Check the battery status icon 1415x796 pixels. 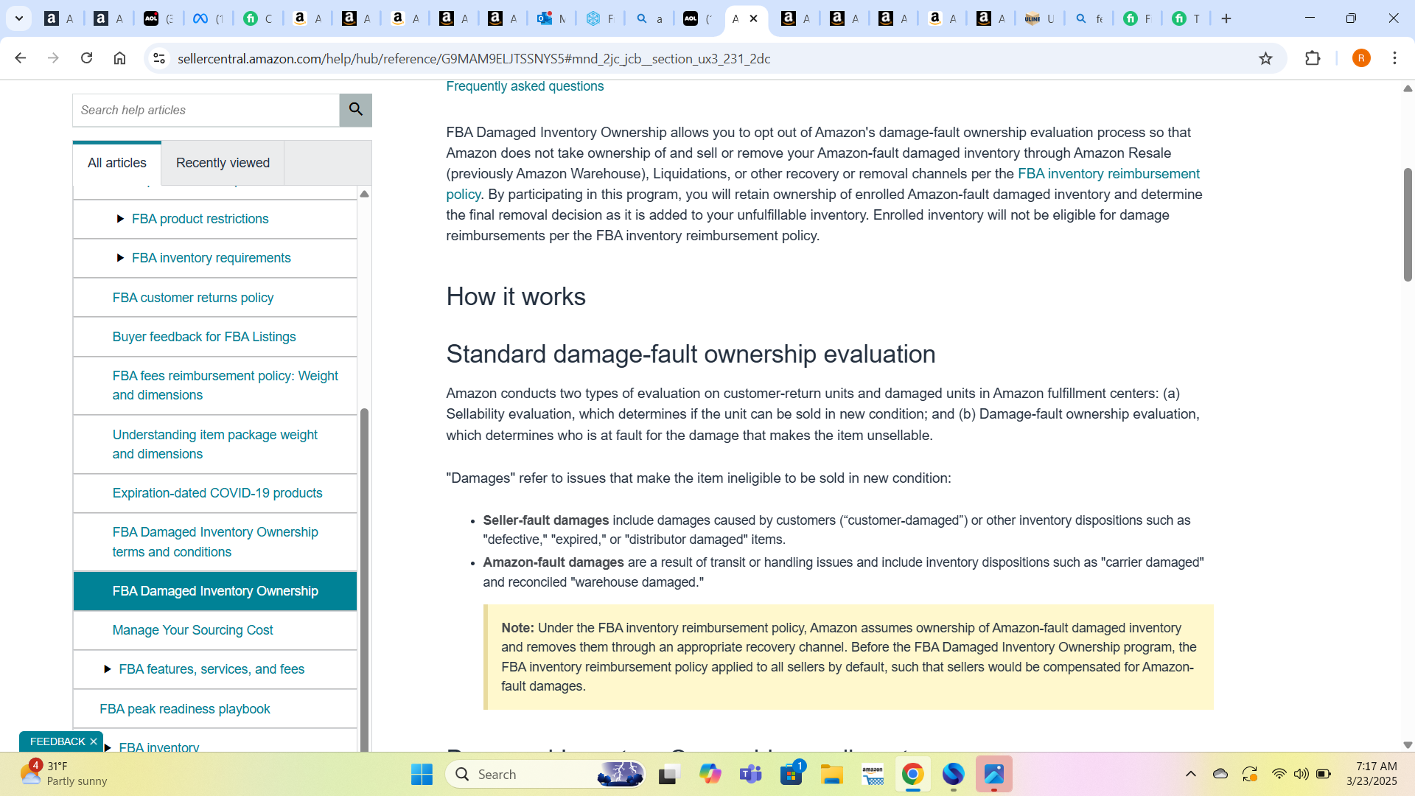point(1324,774)
